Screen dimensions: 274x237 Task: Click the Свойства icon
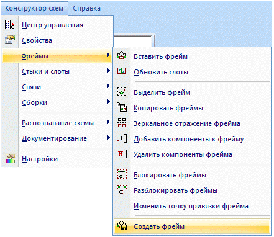point(10,40)
